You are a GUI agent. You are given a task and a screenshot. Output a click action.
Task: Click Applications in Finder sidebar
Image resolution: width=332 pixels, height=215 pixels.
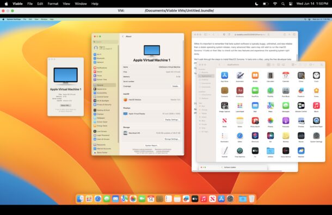206,76
